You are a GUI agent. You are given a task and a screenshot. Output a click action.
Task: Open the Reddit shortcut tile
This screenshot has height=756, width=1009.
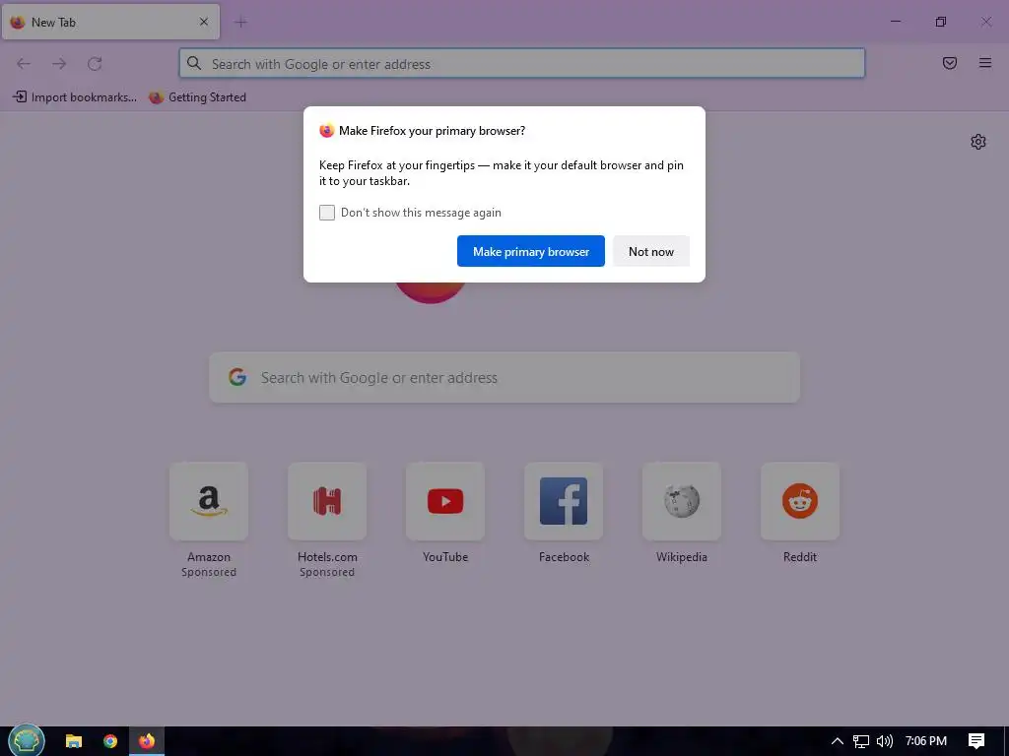coord(800,501)
